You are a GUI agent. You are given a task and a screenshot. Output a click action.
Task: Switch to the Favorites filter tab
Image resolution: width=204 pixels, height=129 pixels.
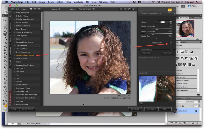10,97
